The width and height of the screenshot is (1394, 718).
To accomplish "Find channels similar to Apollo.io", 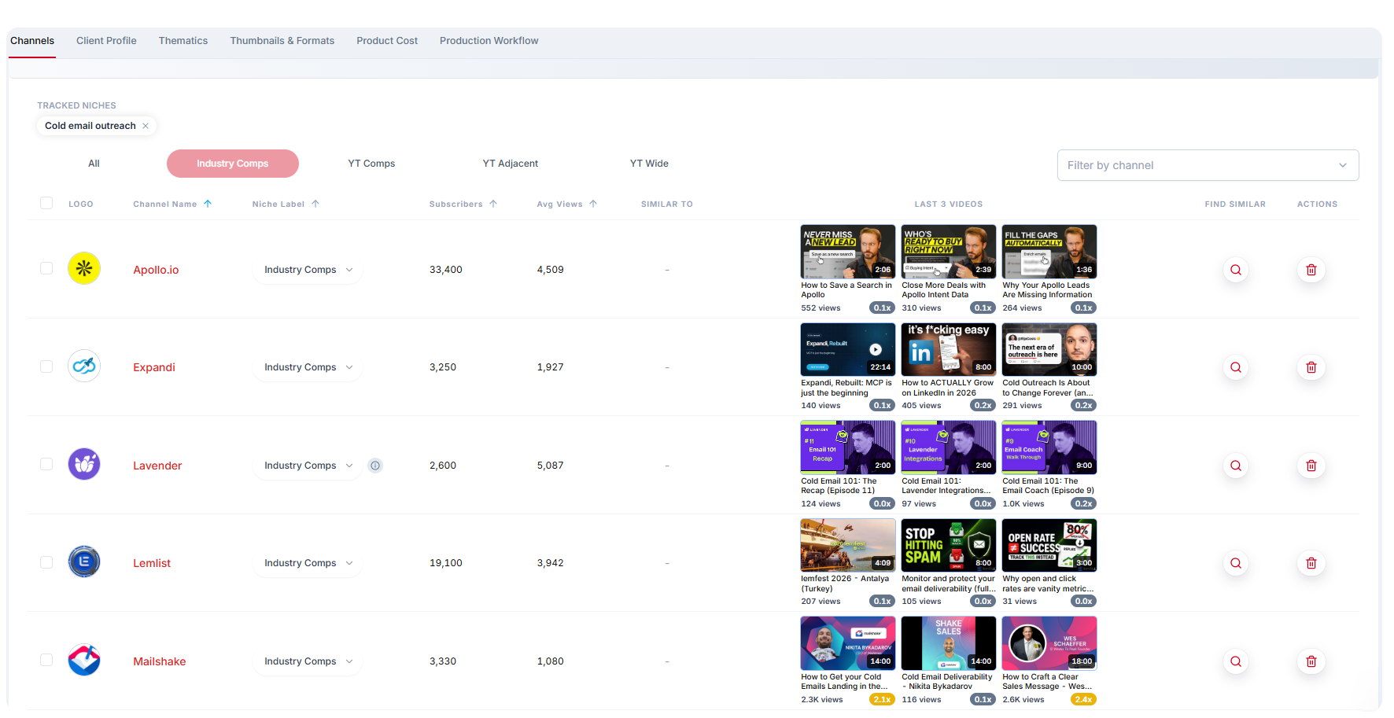I will (x=1236, y=270).
